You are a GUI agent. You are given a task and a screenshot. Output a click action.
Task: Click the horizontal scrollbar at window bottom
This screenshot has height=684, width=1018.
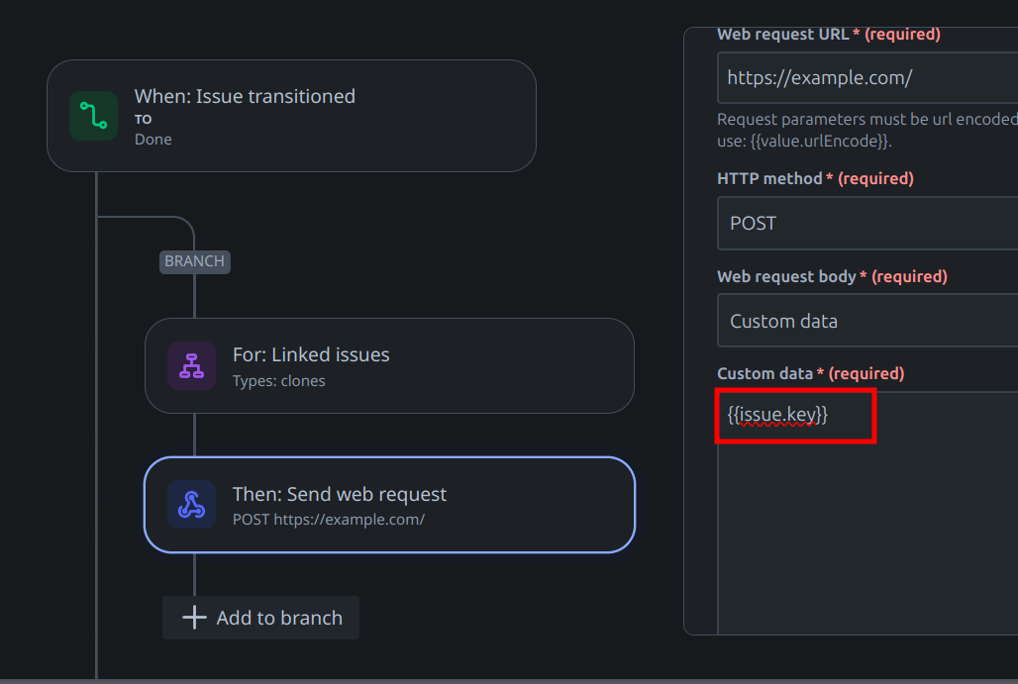coord(509,681)
